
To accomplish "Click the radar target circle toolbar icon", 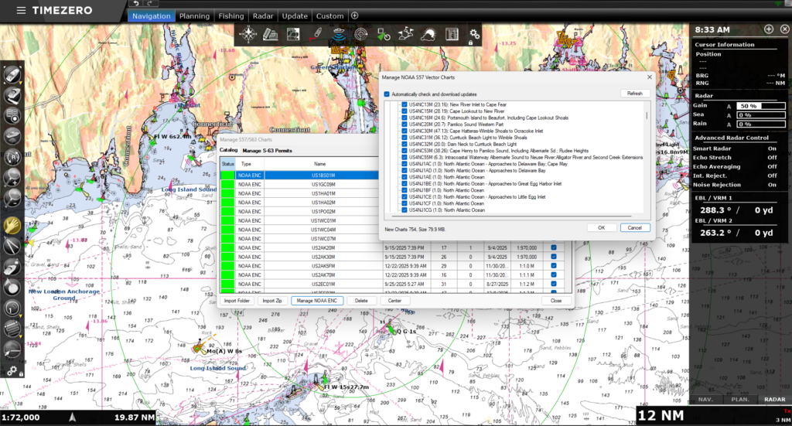I will 361,34.
